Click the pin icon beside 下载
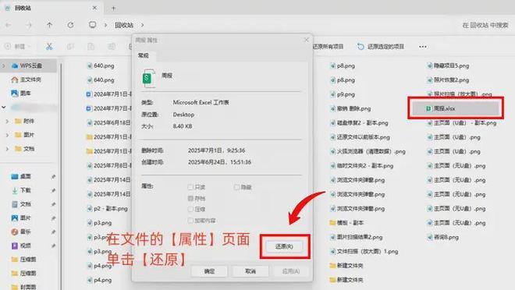 [53, 190]
